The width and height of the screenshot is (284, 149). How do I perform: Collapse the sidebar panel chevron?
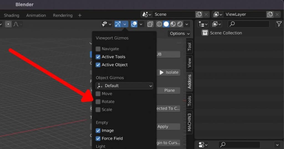coord(91,43)
